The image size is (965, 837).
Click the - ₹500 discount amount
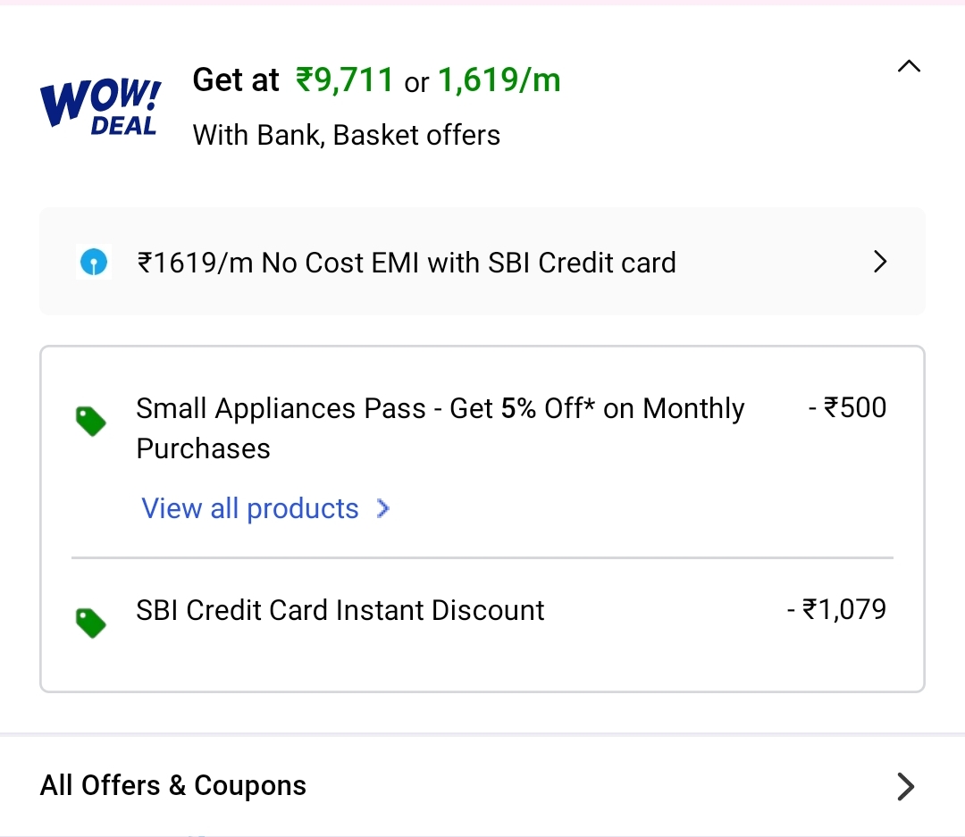click(x=847, y=407)
